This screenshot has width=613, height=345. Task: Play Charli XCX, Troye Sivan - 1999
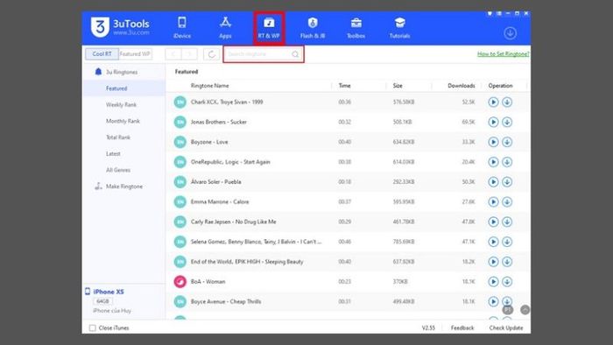493,102
